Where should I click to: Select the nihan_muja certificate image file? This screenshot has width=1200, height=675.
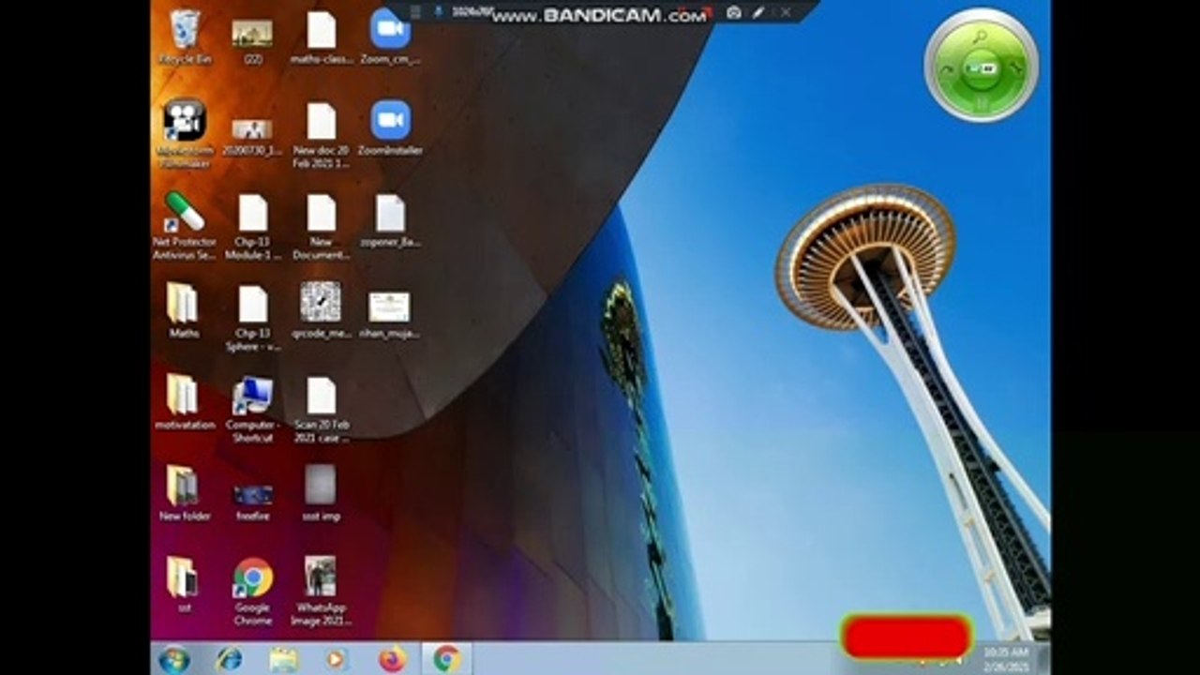tap(389, 314)
